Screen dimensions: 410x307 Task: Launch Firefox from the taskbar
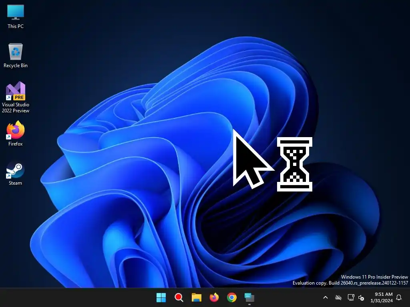point(214,297)
